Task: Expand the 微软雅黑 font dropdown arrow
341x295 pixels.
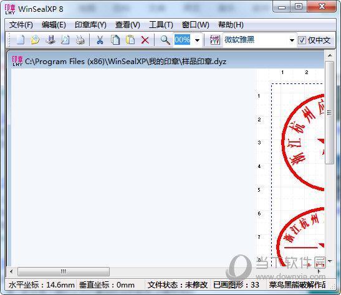Action: coord(292,40)
